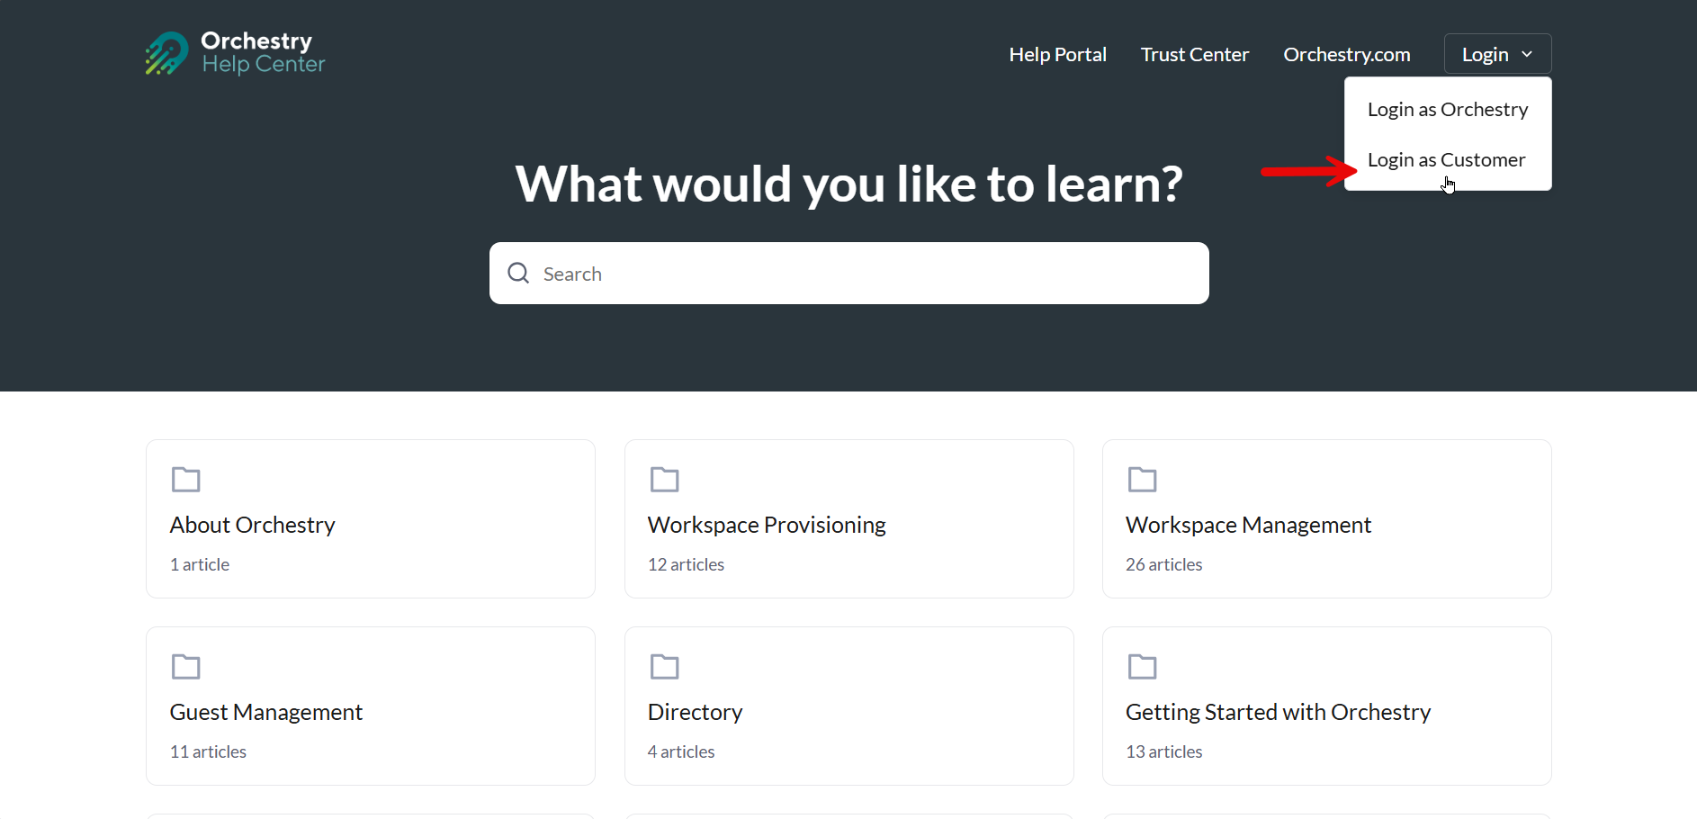The width and height of the screenshot is (1697, 819).
Task: Open the Help Portal link
Action: pyautogui.click(x=1057, y=54)
